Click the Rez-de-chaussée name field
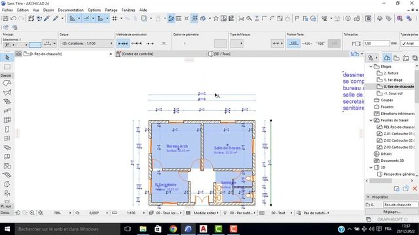Image resolution: width=419 pixels, height=235 pixels. [x=401, y=204]
